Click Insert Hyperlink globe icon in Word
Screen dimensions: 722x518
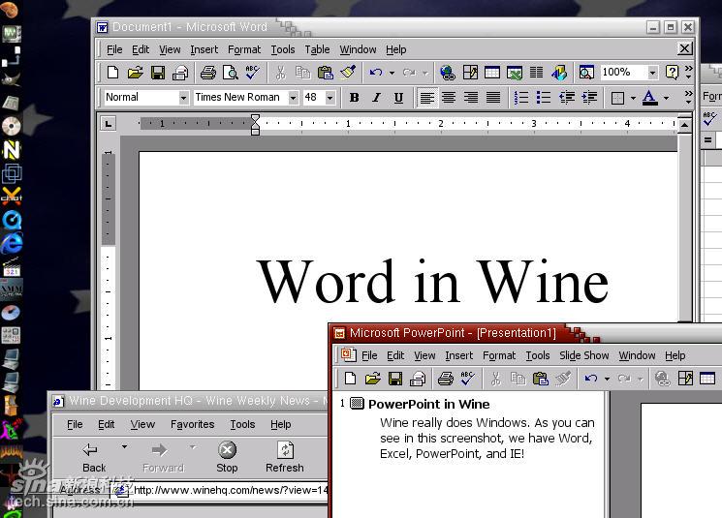pos(447,73)
